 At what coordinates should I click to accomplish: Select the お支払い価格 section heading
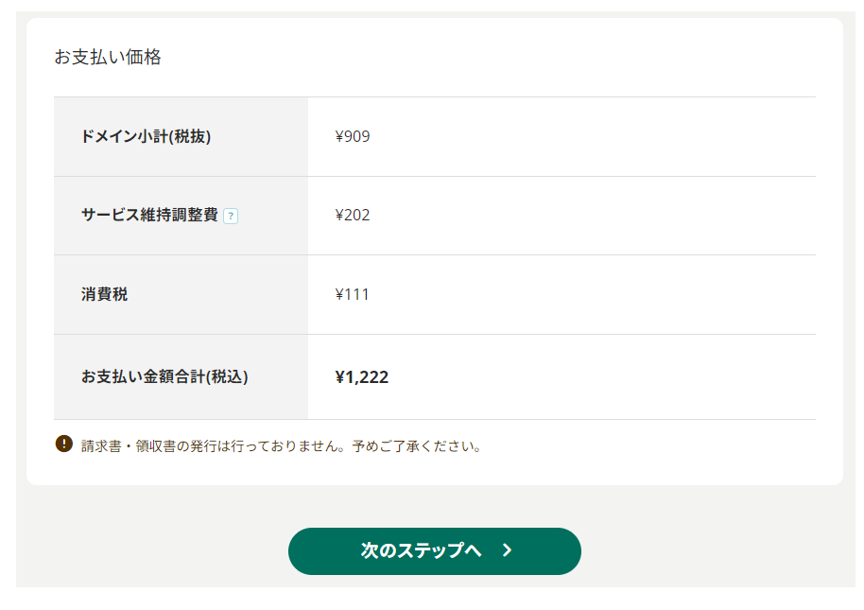click(x=108, y=57)
